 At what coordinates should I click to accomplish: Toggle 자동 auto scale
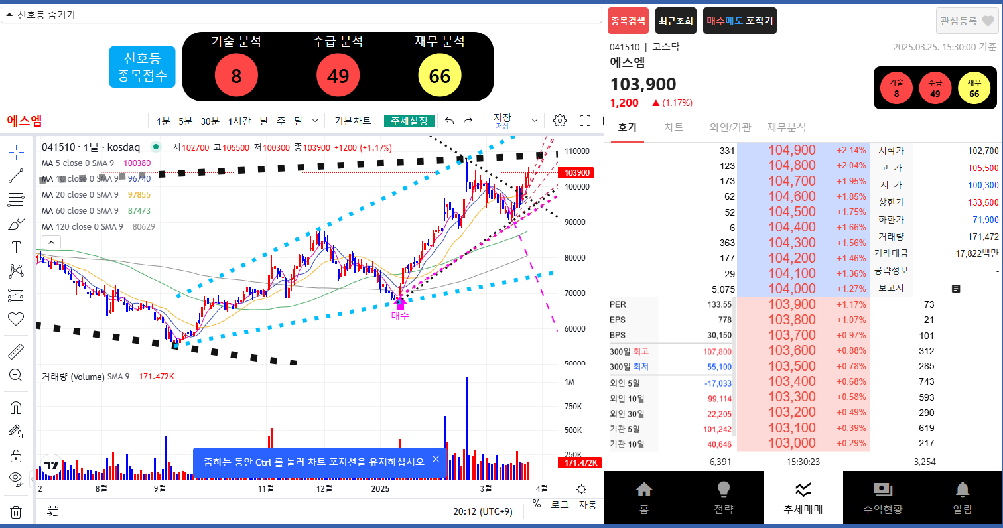click(587, 505)
